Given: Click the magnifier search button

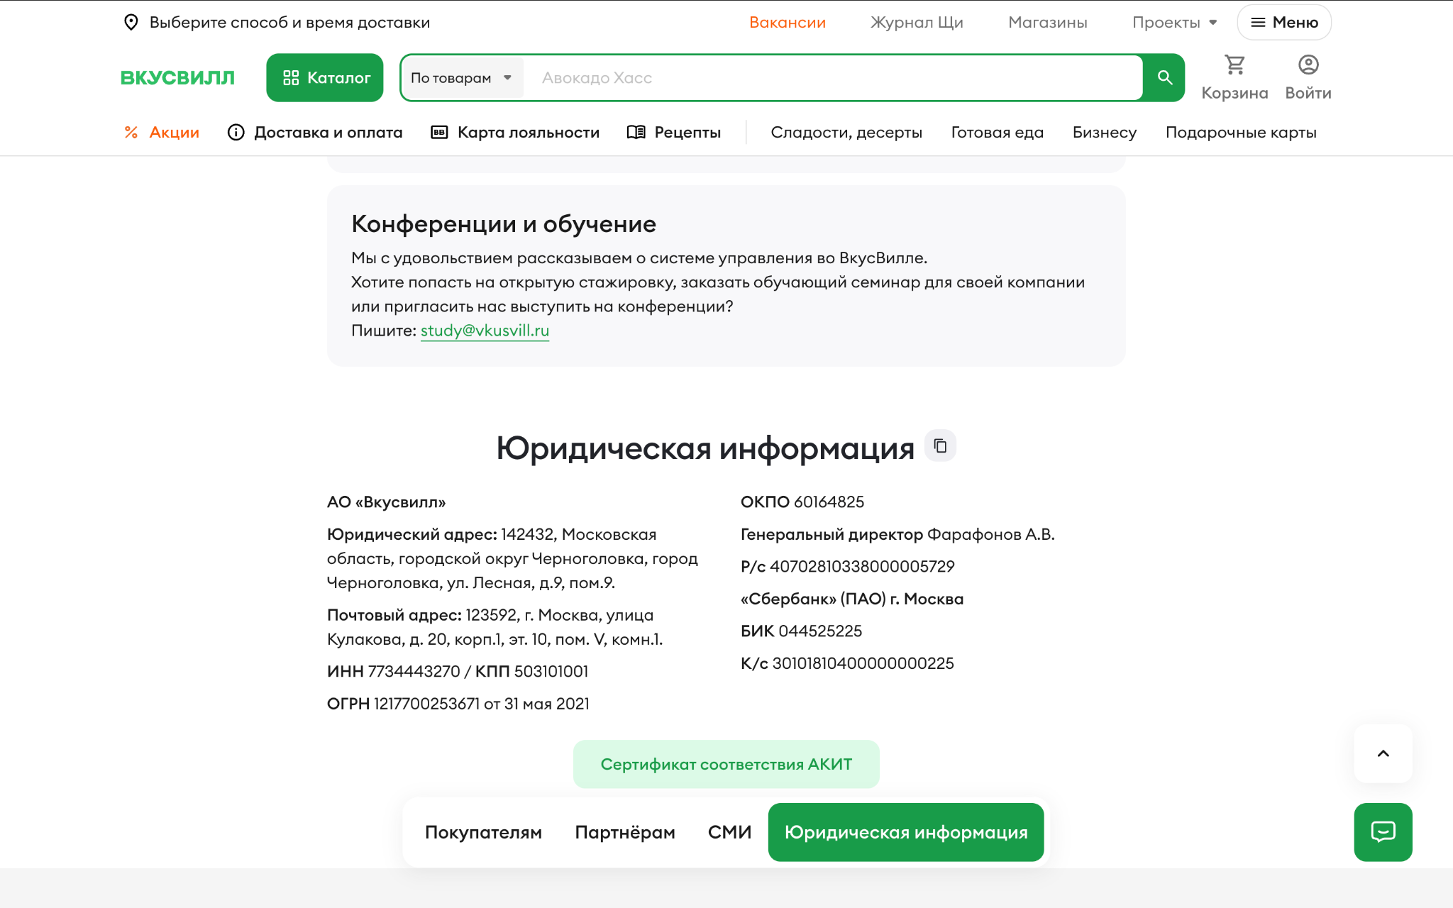Looking at the screenshot, I should [1164, 77].
